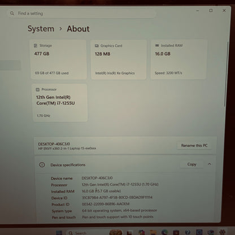Select the 1.70 GHz text in Processor card
Screen dimensions: 235x235
[x=43, y=116]
